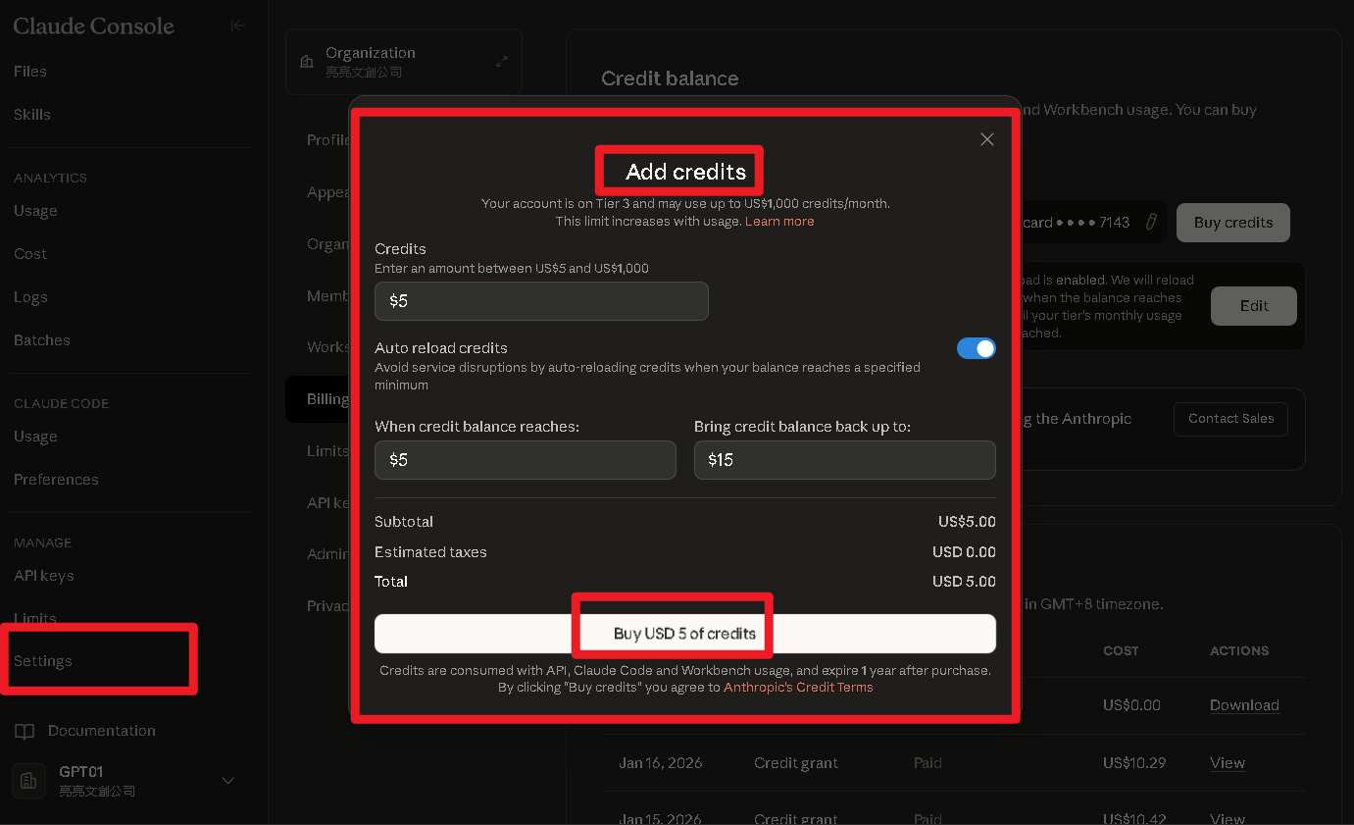Open the Batches page
This screenshot has width=1354, height=825.
pyautogui.click(x=41, y=339)
